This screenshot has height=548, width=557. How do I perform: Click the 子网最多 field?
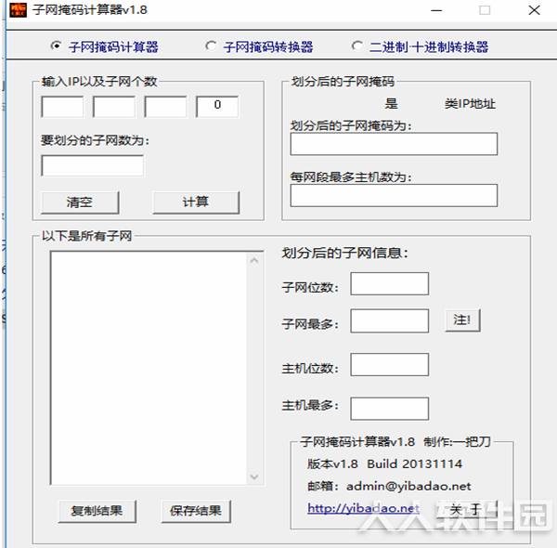[390, 321]
